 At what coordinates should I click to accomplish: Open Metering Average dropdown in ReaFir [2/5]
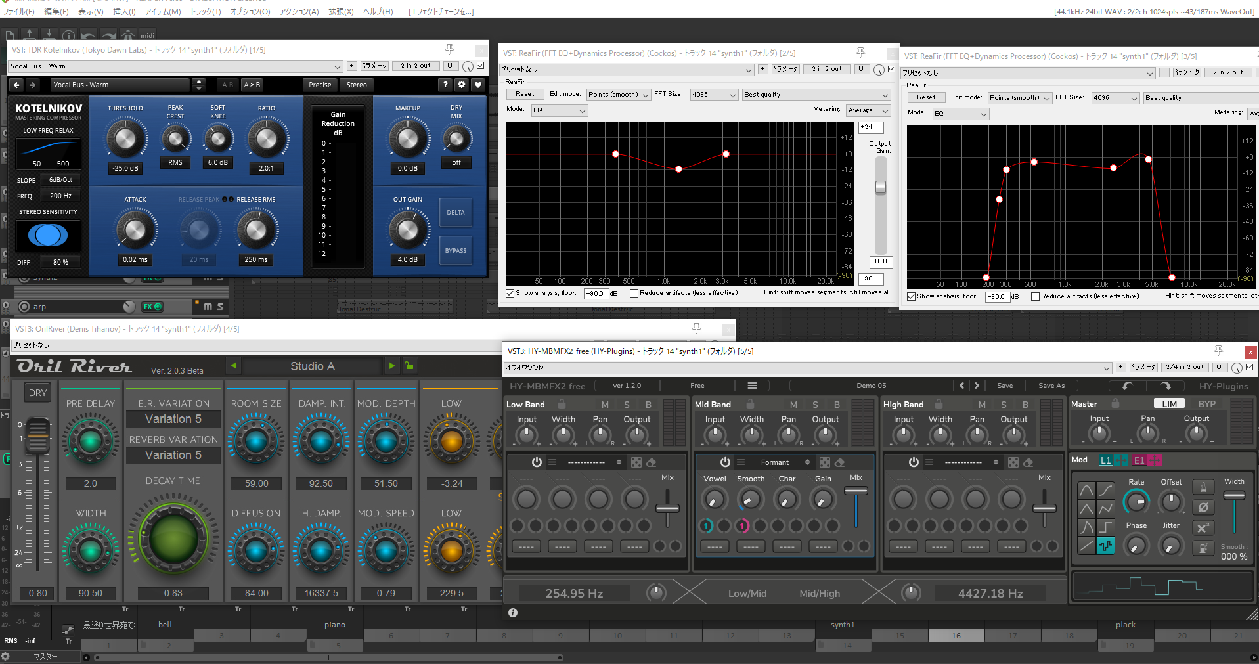click(868, 110)
